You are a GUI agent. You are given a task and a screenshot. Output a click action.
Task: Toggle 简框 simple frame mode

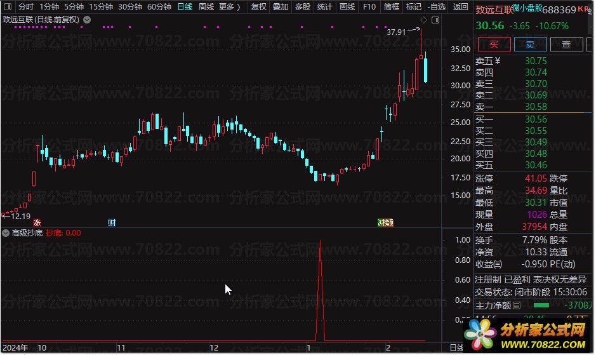click(x=392, y=7)
